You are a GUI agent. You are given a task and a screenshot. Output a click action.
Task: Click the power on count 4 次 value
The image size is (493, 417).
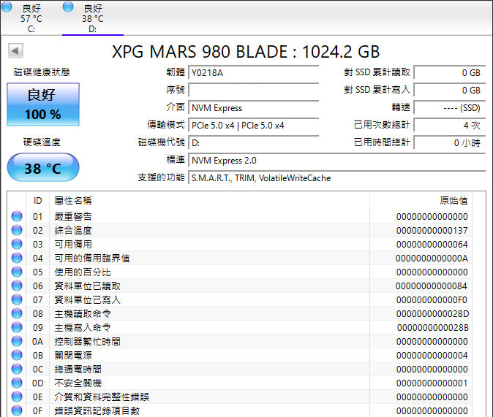[450, 126]
